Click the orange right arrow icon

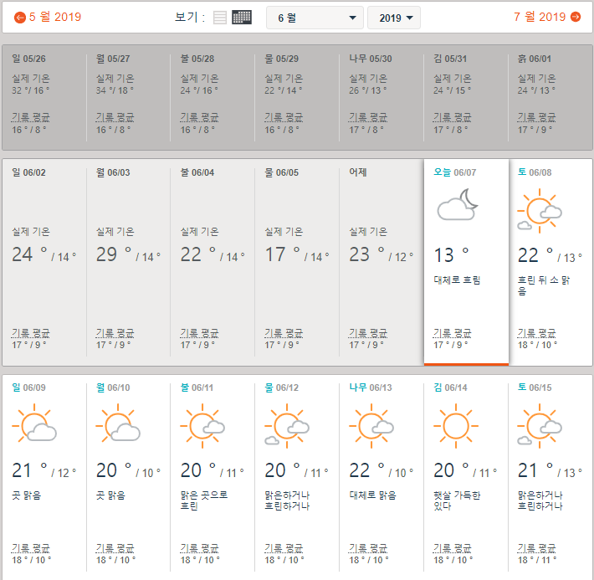click(576, 17)
